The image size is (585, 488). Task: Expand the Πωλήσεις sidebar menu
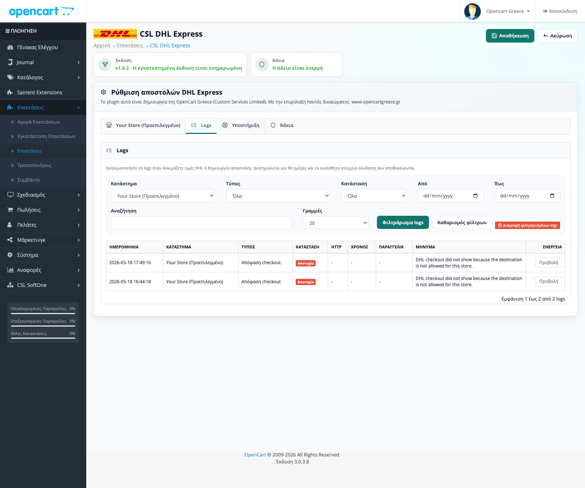pyautogui.click(x=43, y=210)
